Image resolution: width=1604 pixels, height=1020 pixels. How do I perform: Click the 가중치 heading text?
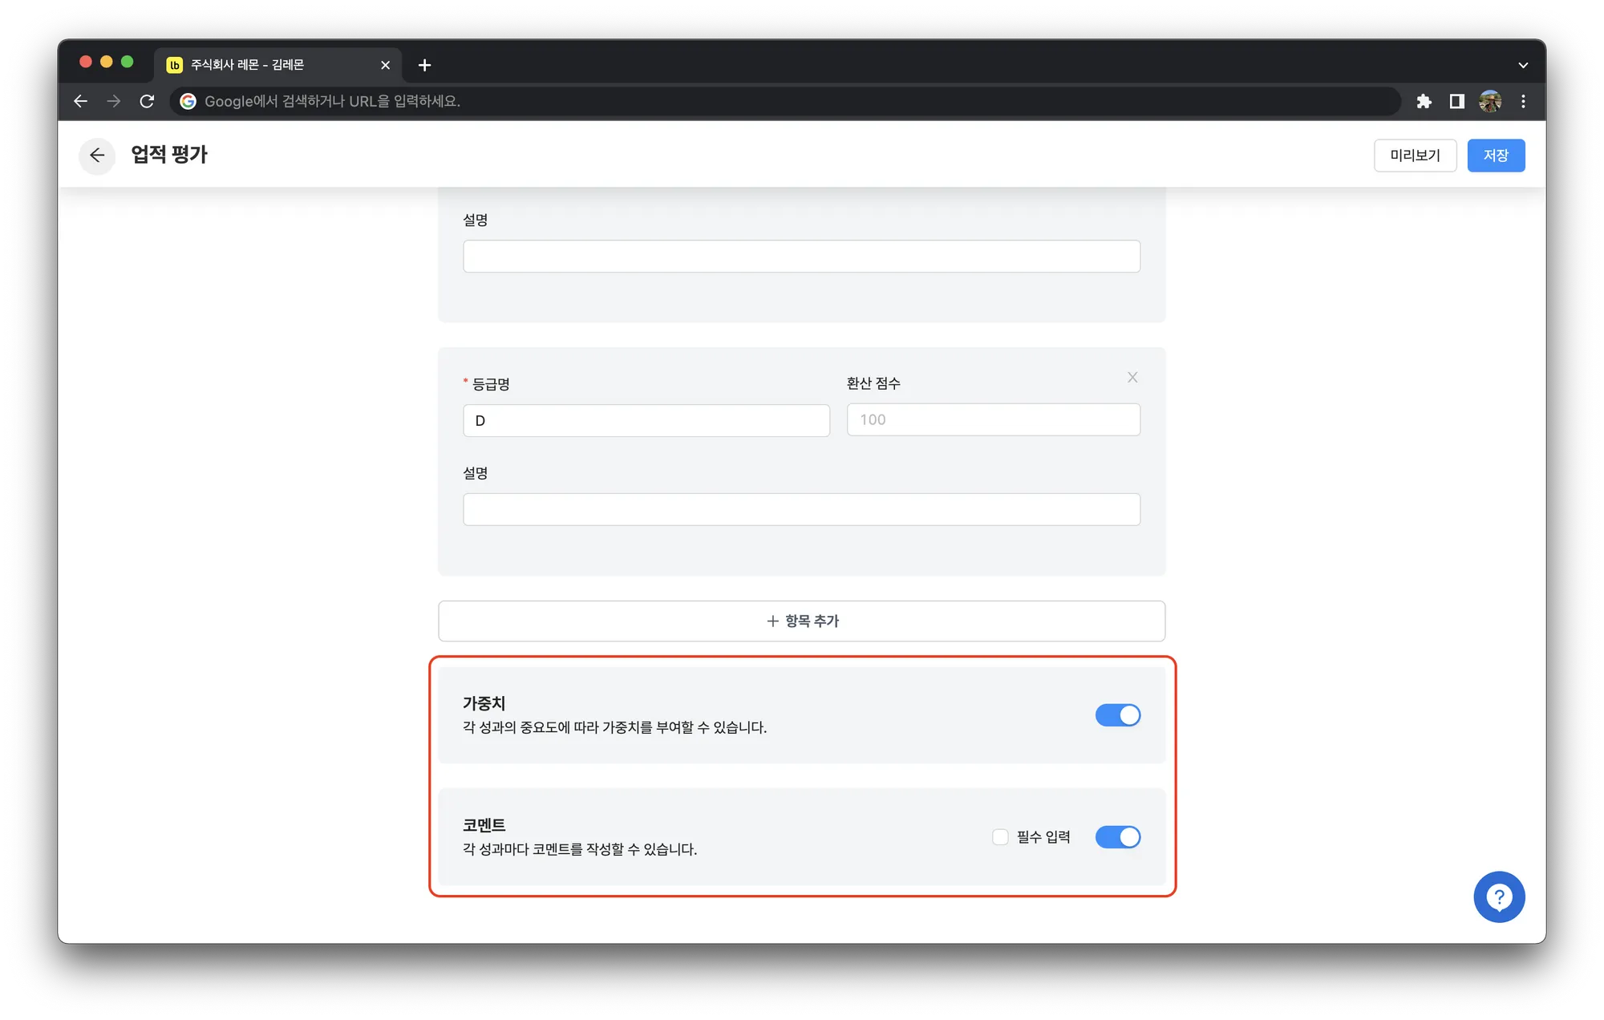click(484, 703)
